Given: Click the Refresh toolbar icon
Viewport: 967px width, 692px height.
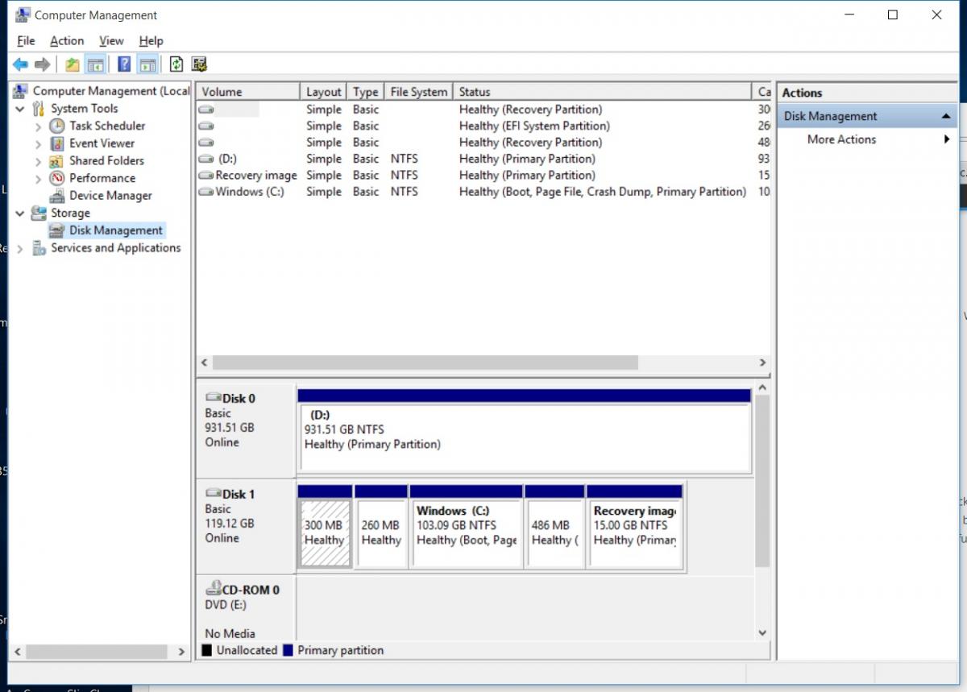Looking at the screenshot, I should (x=176, y=64).
